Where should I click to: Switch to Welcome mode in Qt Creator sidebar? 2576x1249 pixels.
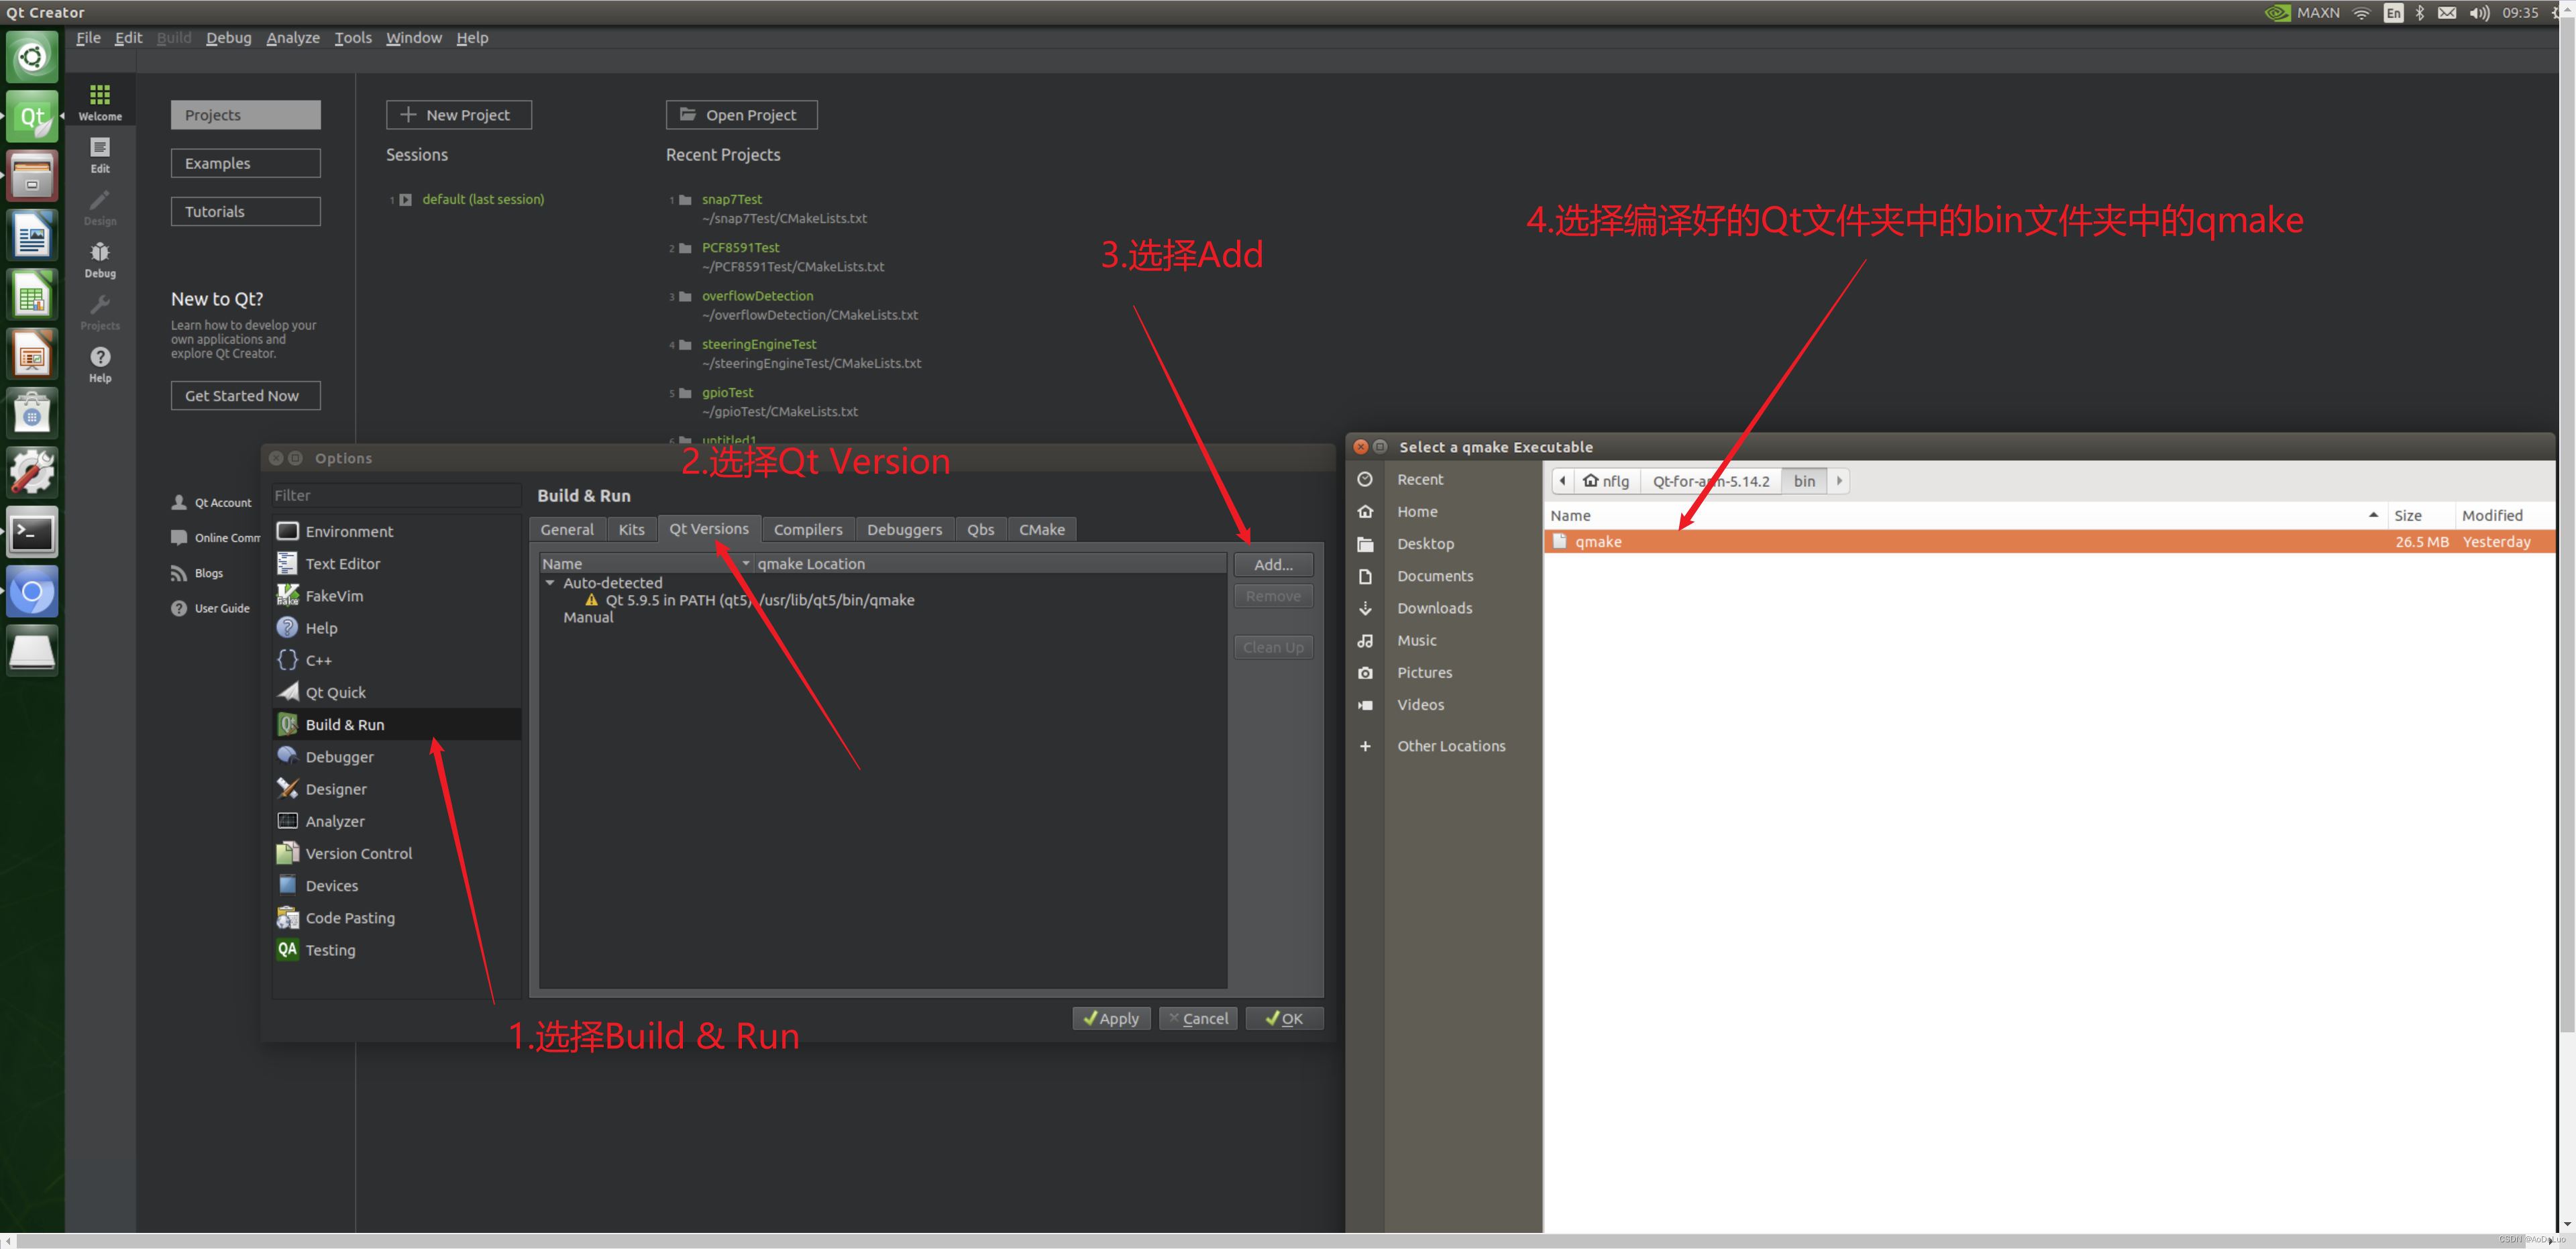click(x=100, y=103)
